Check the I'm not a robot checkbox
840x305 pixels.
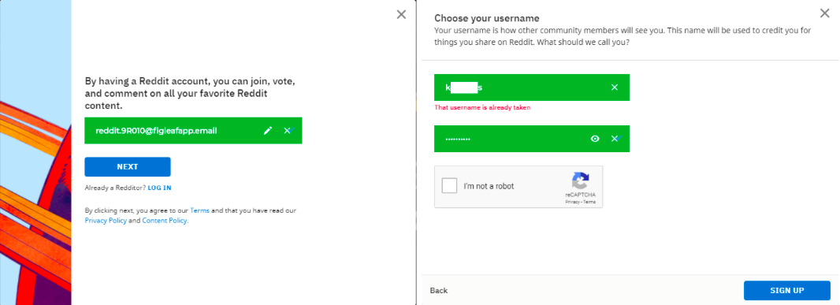point(449,186)
